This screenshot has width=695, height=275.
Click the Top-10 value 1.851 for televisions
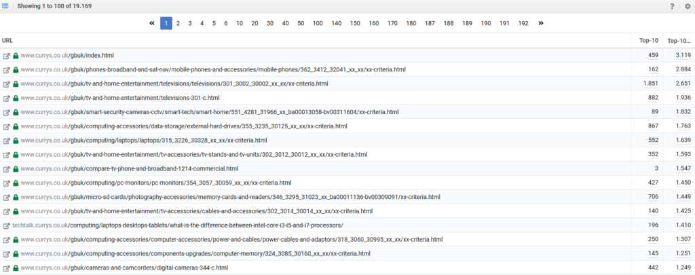(650, 84)
